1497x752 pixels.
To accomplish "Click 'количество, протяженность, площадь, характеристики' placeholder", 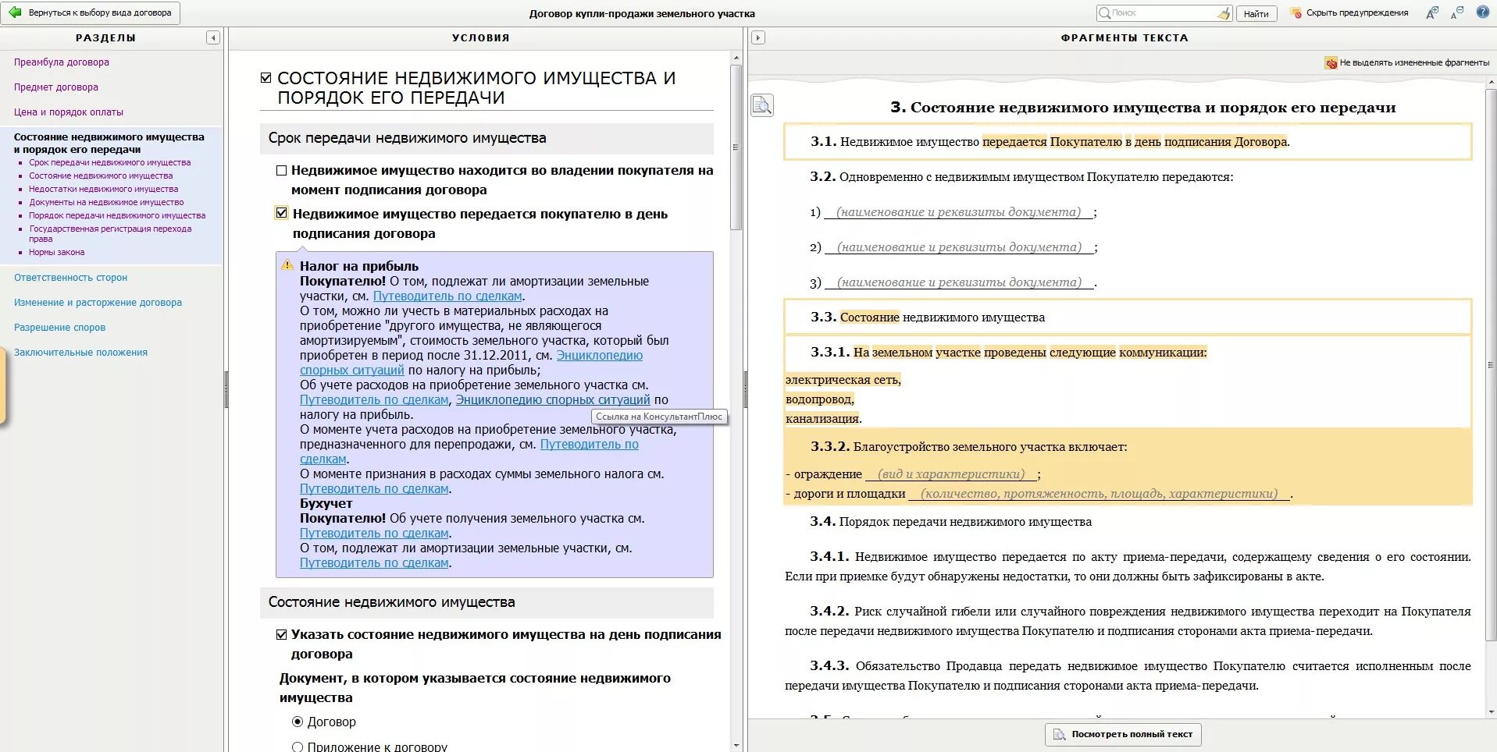I will coord(1099,494).
